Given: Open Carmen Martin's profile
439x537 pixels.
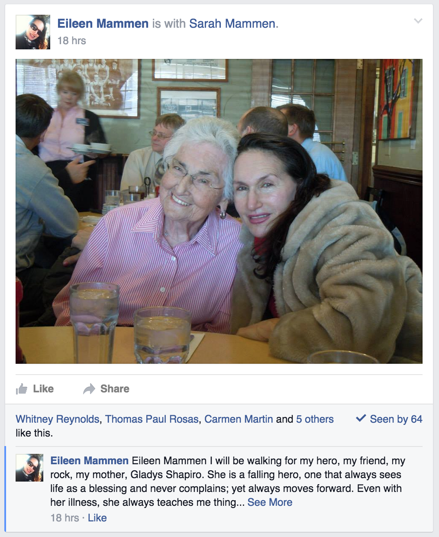Looking at the screenshot, I should tap(239, 419).
